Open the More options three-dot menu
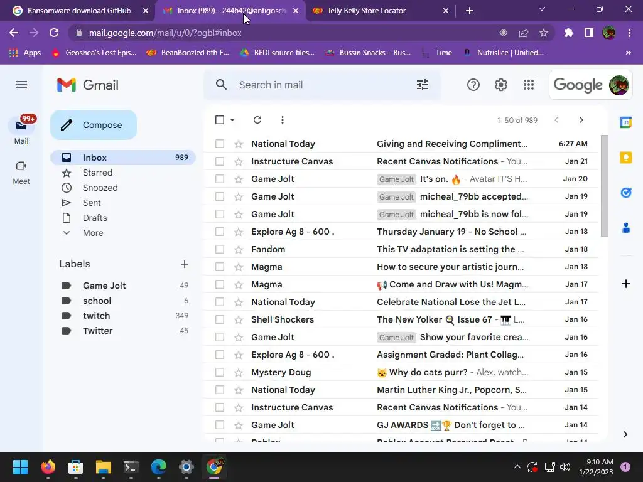Viewport: 643px width, 482px height. [x=282, y=120]
